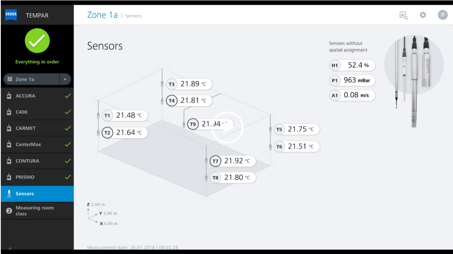Click the JP user avatar

tap(442, 15)
